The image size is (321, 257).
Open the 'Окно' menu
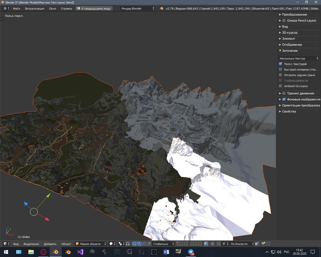(53, 8)
